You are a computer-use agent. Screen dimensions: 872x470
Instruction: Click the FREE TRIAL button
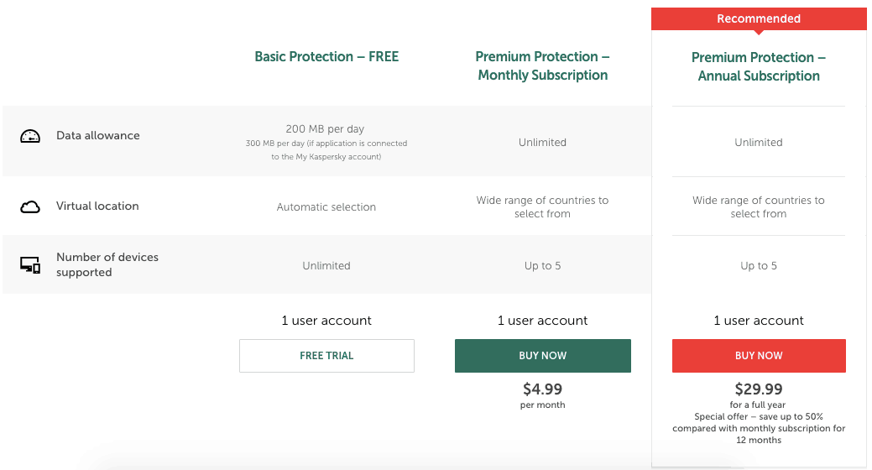click(x=326, y=355)
